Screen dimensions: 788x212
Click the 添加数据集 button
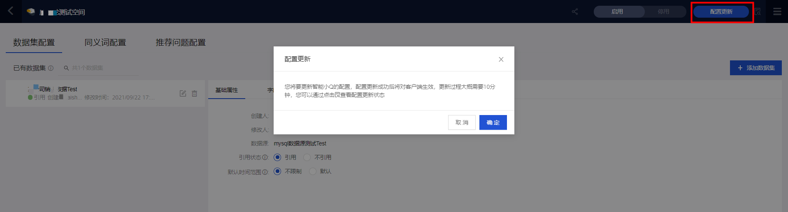pos(755,68)
